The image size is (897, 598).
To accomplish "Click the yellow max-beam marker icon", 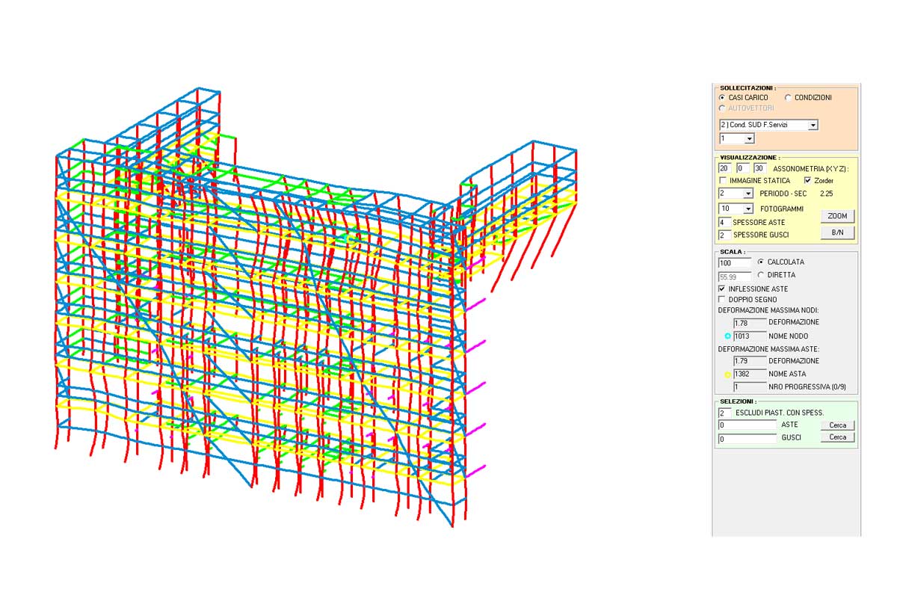I will 727,374.
